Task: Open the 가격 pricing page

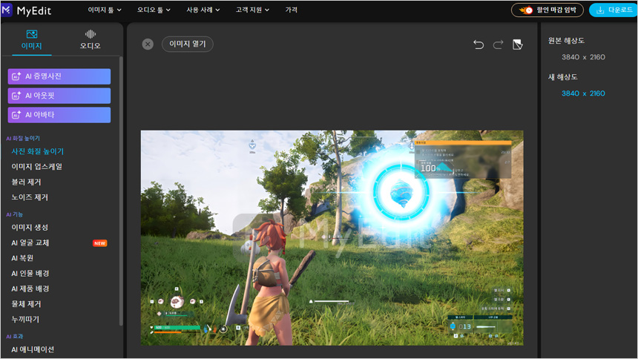Action: tap(292, 10)
